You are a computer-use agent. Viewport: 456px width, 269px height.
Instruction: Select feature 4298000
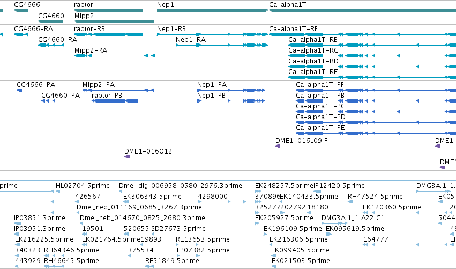click(x=222, y=202)
